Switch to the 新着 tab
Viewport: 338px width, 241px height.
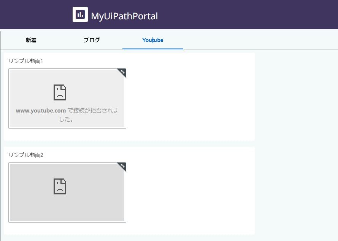click(x=30, y=39)
